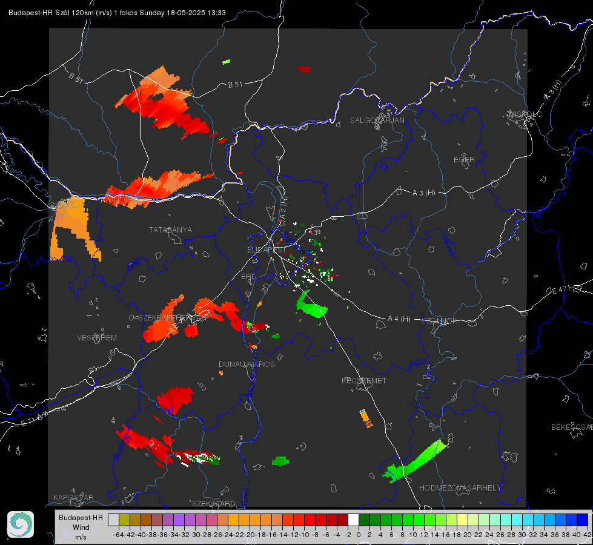
Task: Select the blue "Pest" county label
Action: click(x=417, y=365)
